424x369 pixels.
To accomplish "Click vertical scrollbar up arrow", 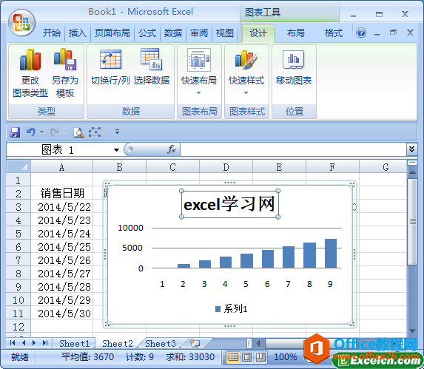I will coord(412,172).
